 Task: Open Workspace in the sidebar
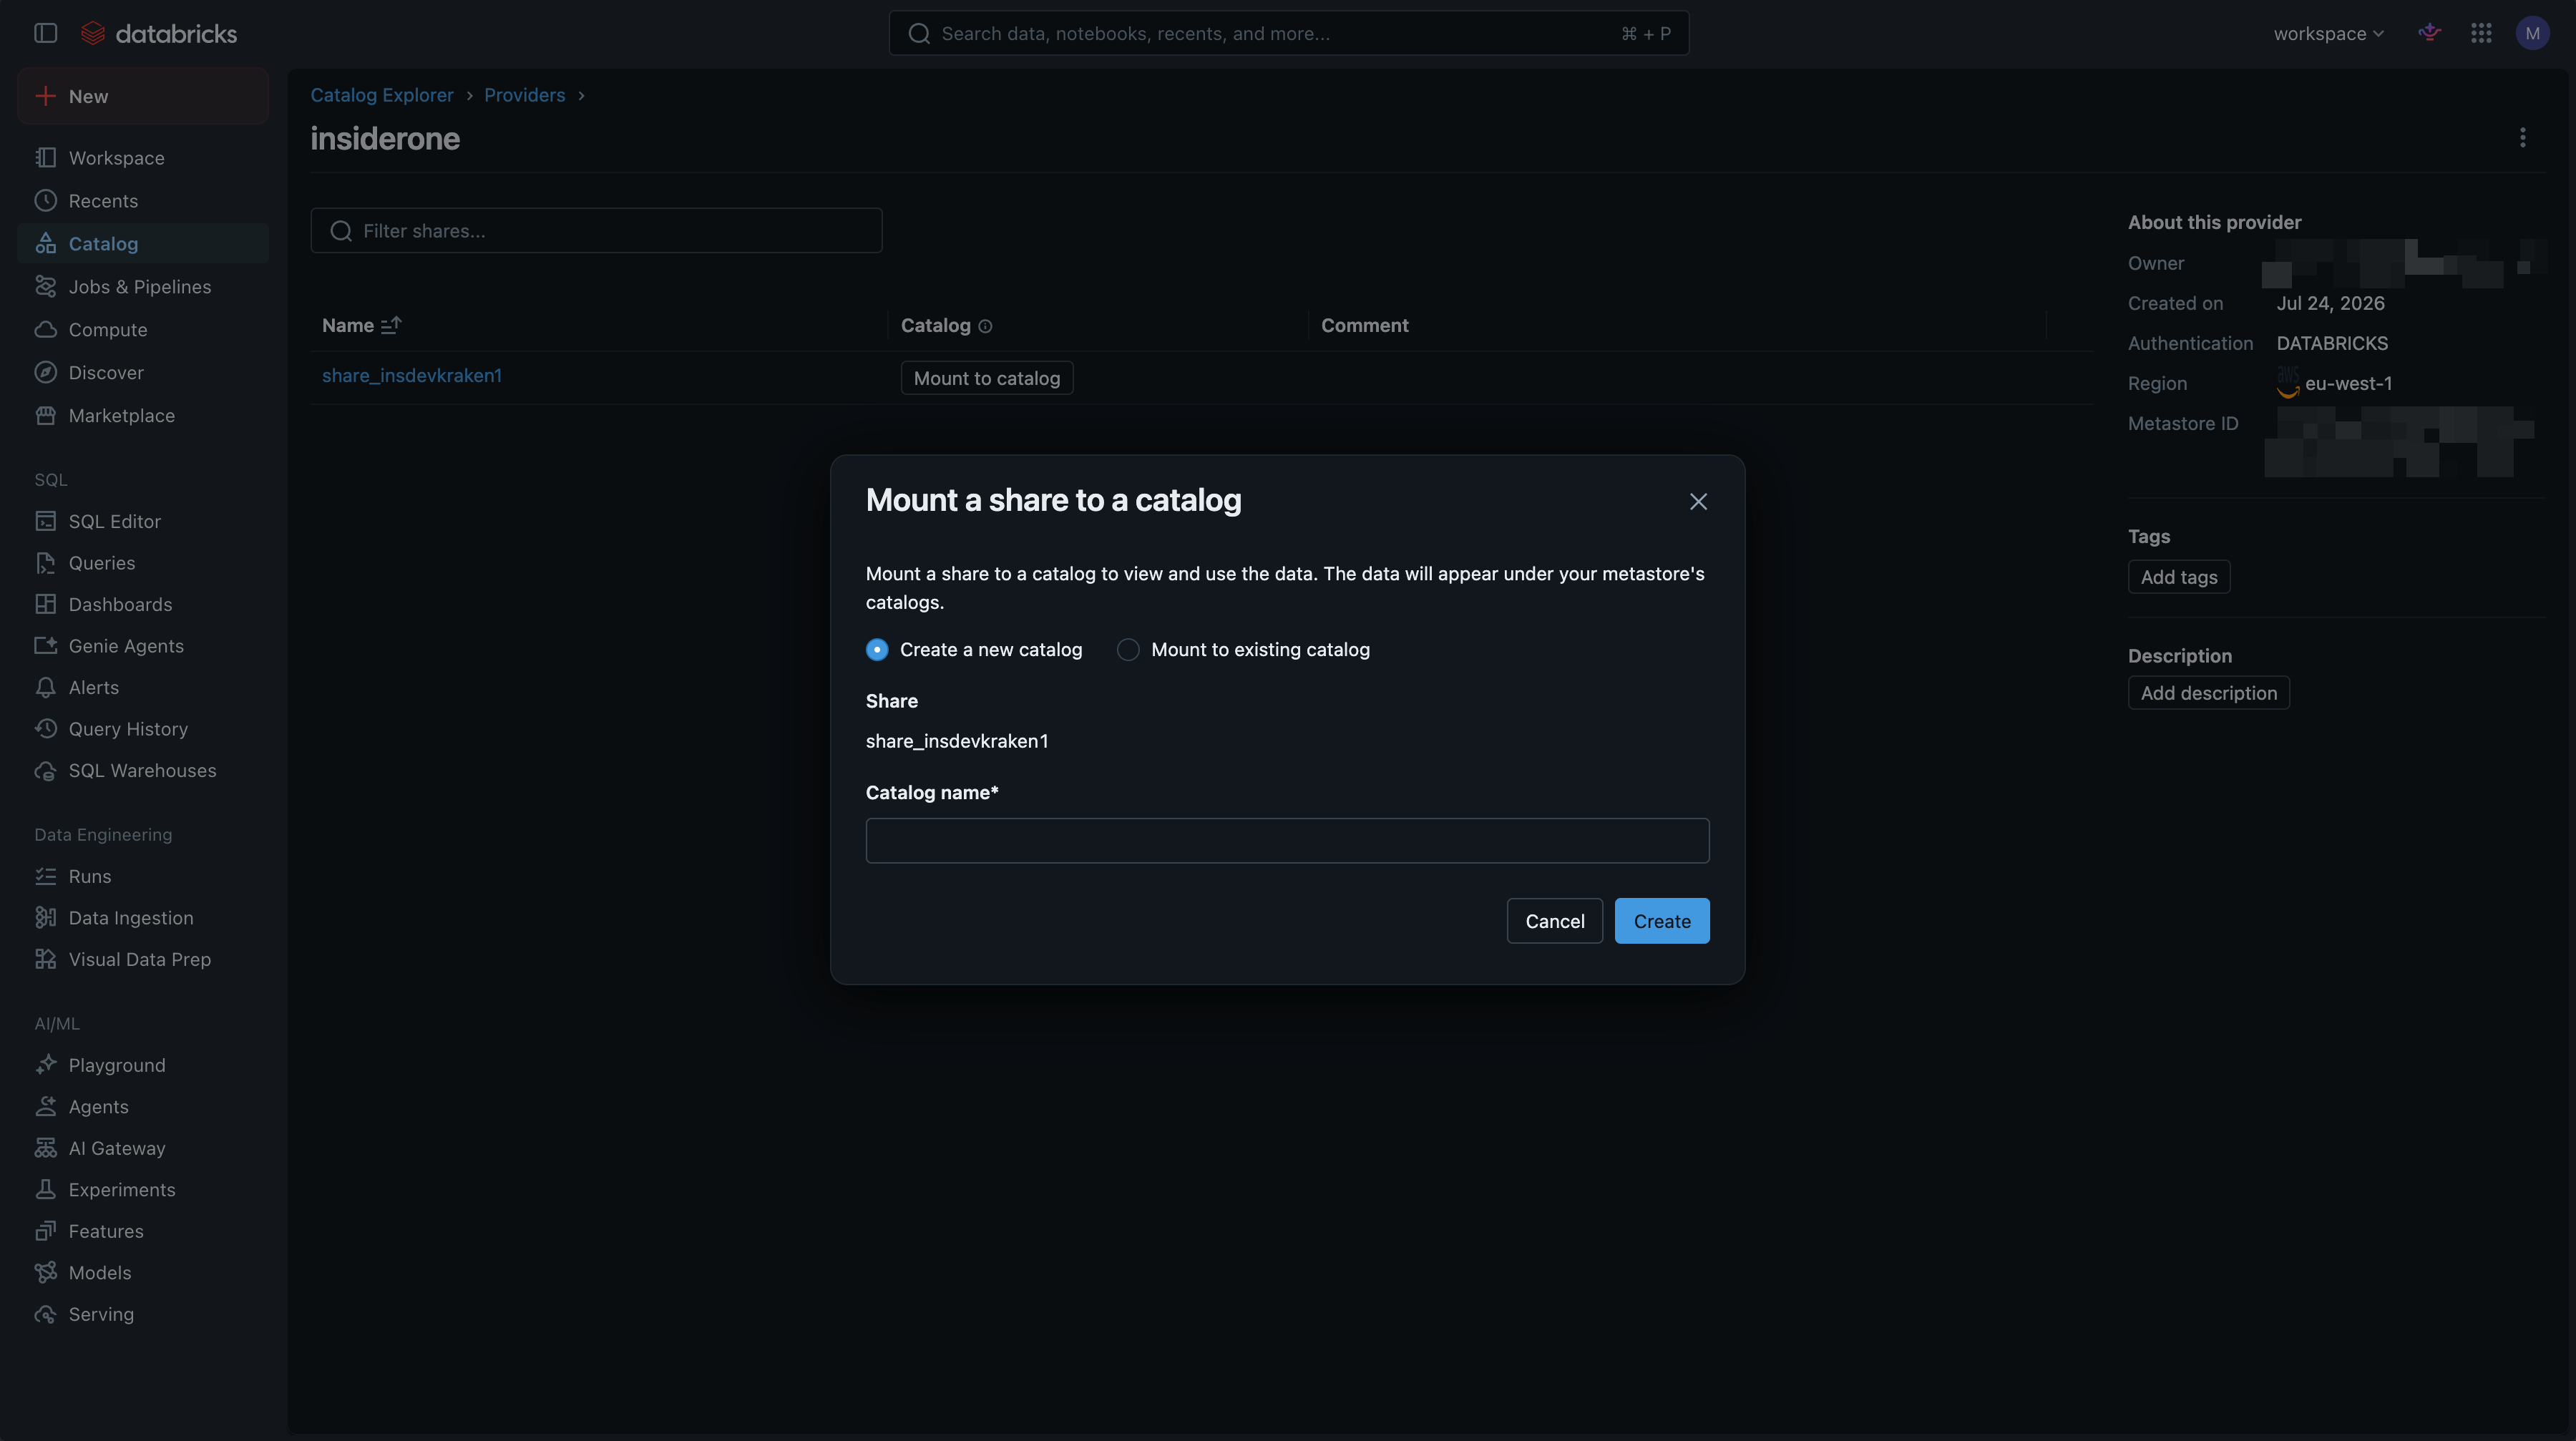point(143,158)
